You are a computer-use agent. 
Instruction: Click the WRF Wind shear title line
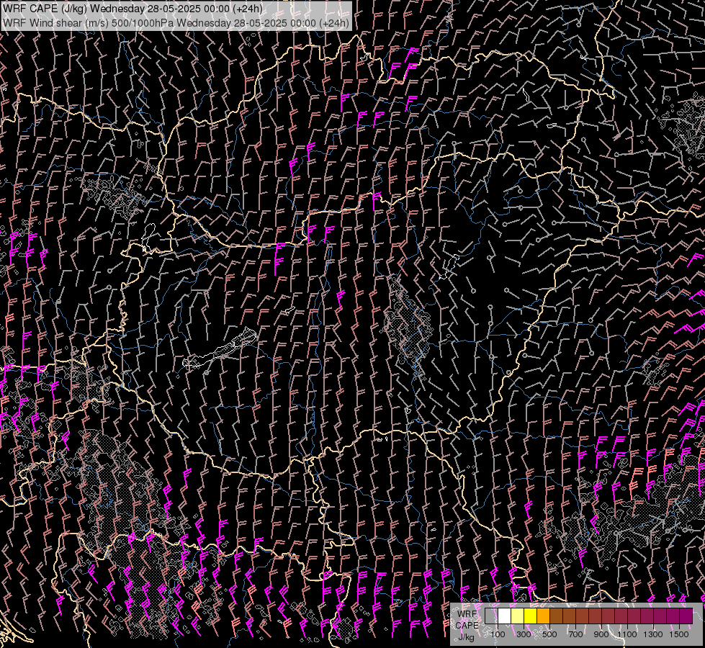tap(176, 22)
